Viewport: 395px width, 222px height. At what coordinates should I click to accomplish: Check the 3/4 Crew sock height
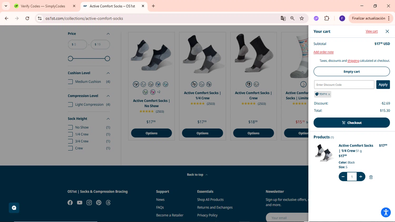click(70, 141)
